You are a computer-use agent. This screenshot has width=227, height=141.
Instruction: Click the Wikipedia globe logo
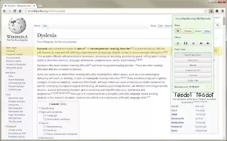(x=17, y=26)
